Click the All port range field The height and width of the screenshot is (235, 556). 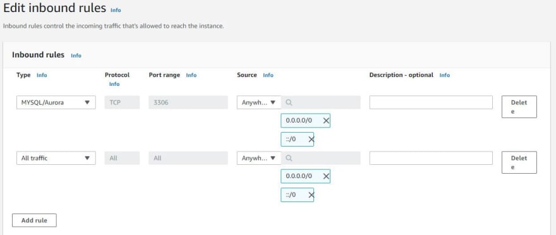[x=188, y=158]
